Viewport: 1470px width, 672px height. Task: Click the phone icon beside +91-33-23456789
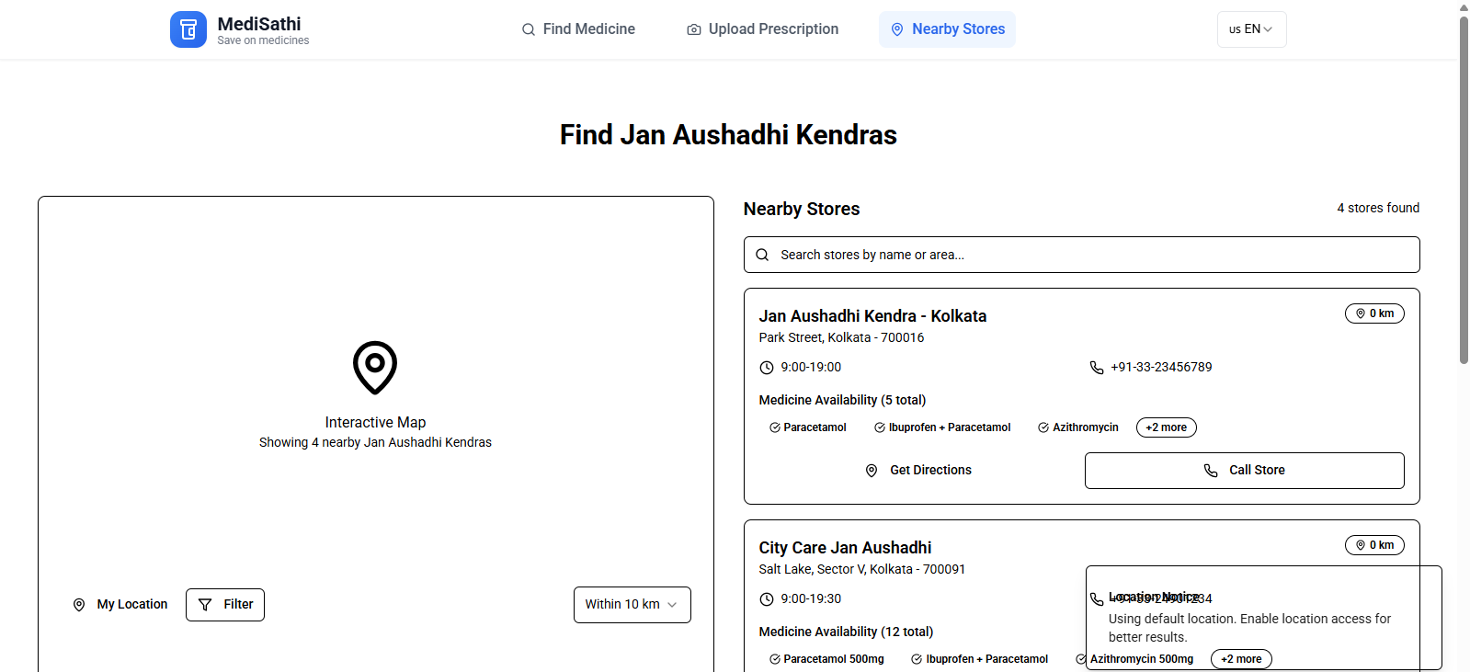(x=1097, y=368)
